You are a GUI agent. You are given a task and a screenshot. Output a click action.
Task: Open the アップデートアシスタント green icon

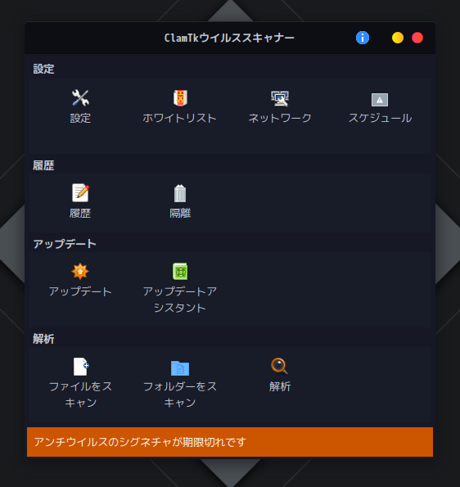(180, 271)
